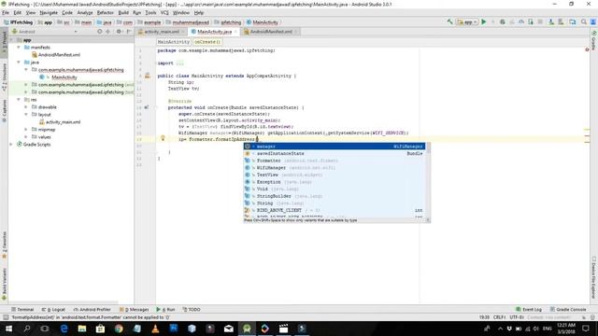598x336 pixels.
Task: Open Project Structure toolbar icon
Action: 573,22
